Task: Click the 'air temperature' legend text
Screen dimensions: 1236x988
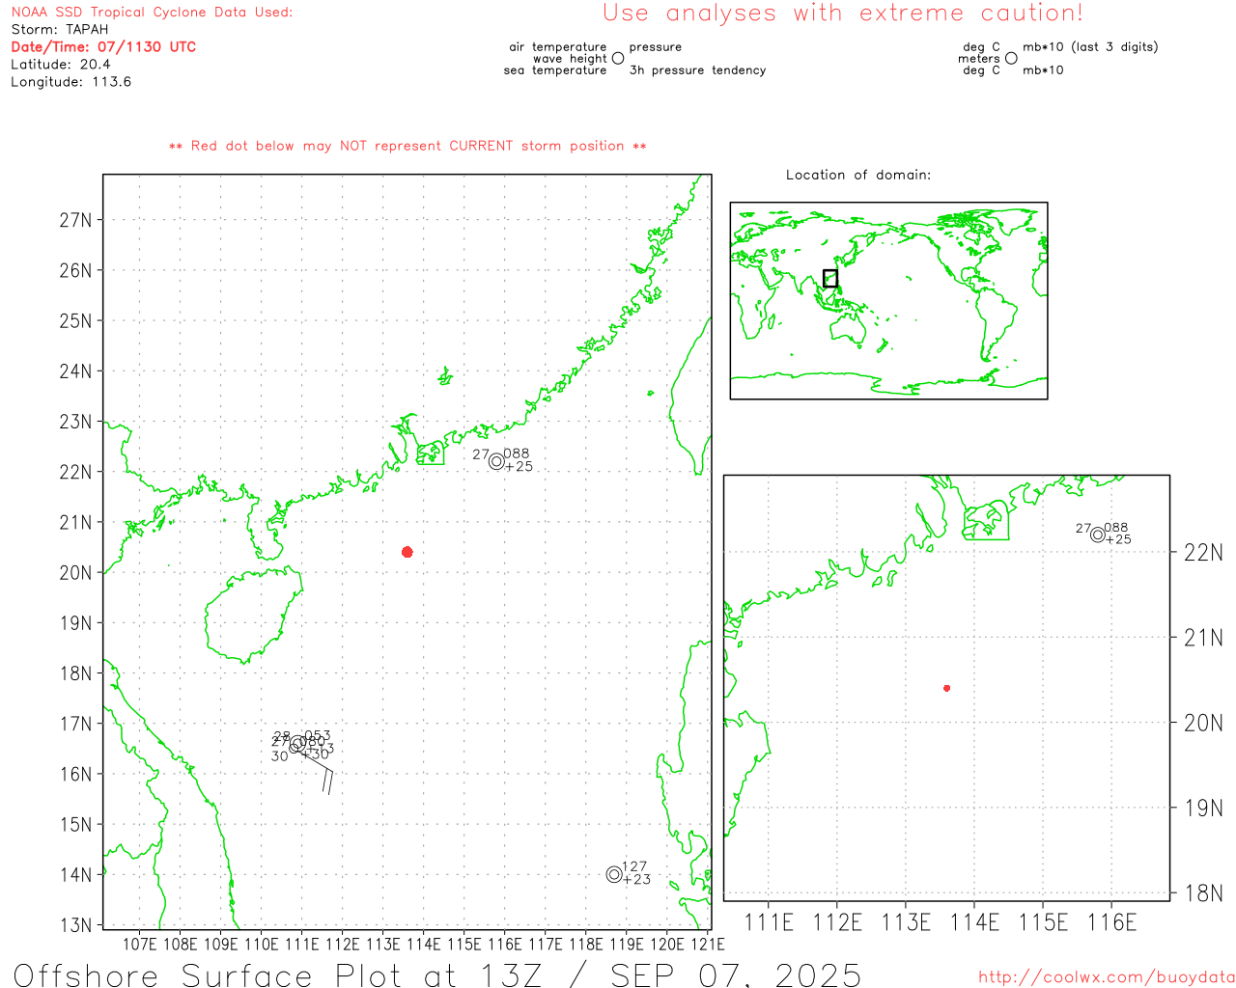Action: tap(558, 47)
